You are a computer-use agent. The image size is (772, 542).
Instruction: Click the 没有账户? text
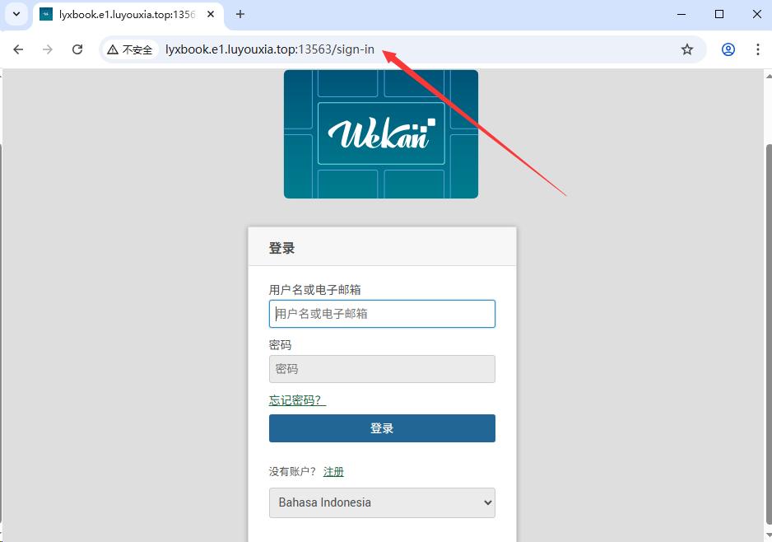pyautogui.click(x=292, y=471)
